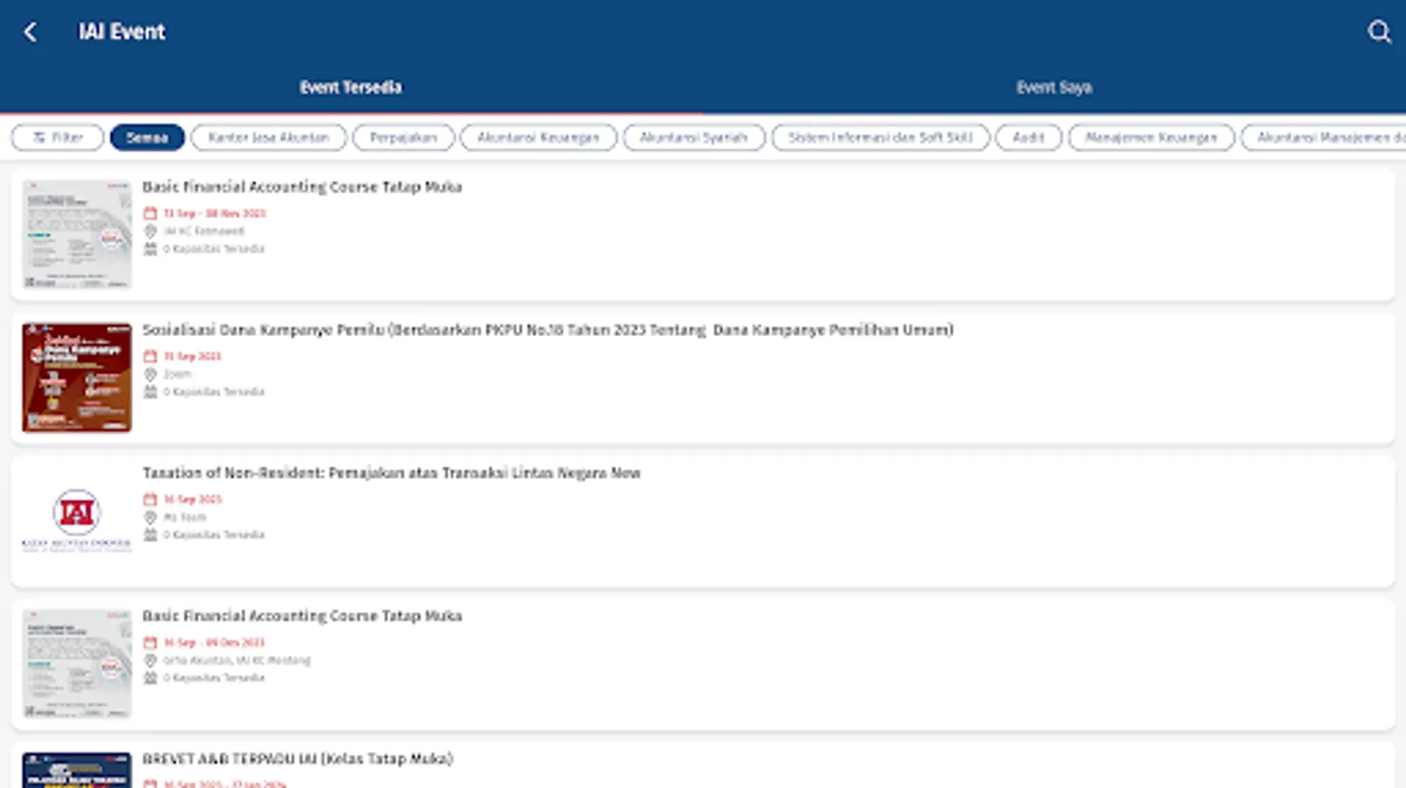Click Kapasitas Tersedia text on Taxation card
The height and width of the screenshot is (788, 1406).
click(214, 535)
